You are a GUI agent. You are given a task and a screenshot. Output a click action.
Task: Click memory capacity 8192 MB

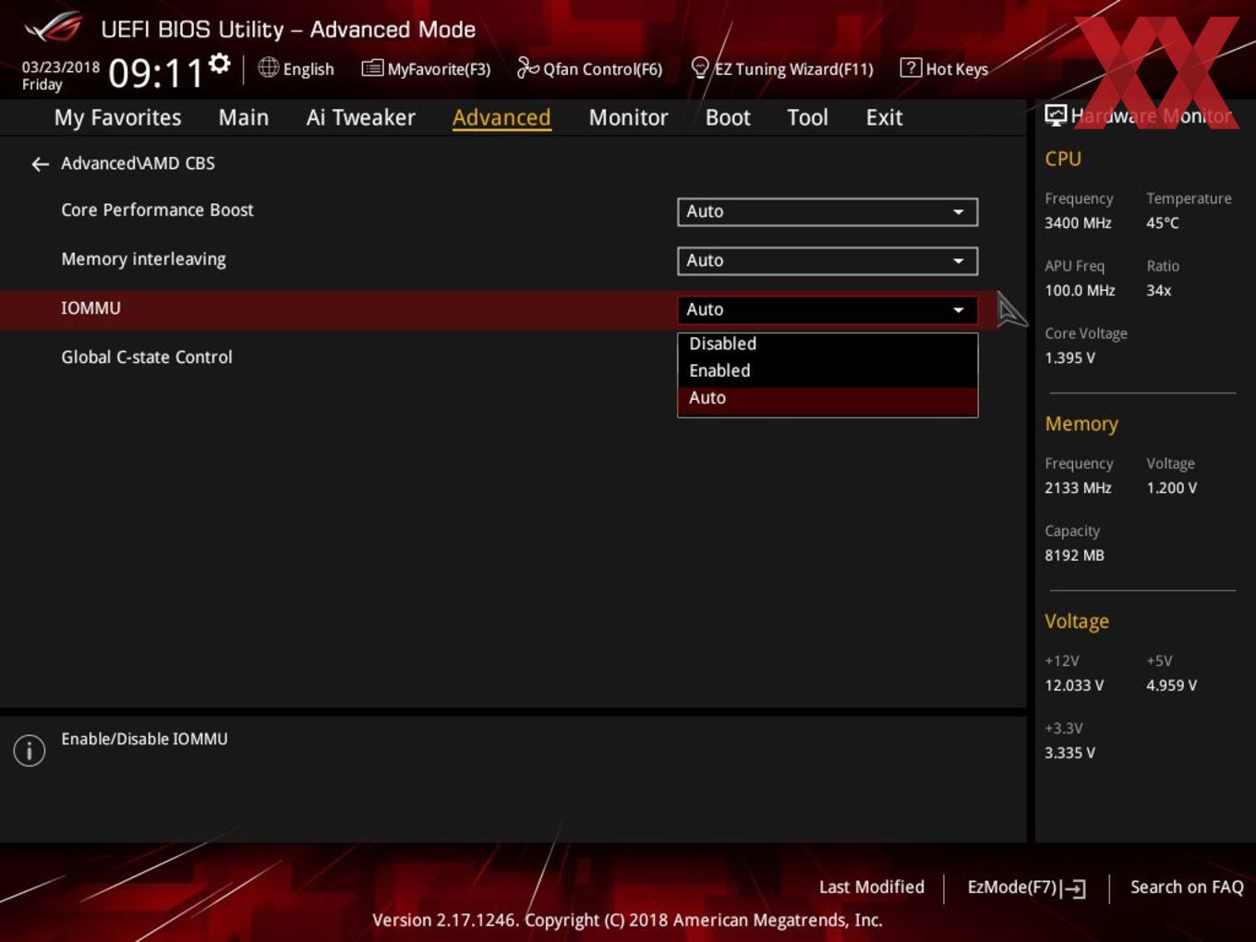pos(1074,556)
